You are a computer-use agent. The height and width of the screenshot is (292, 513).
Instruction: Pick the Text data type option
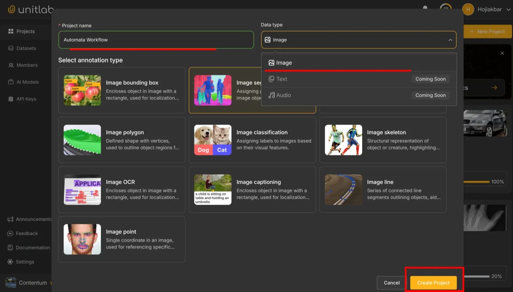click(282, 79)
